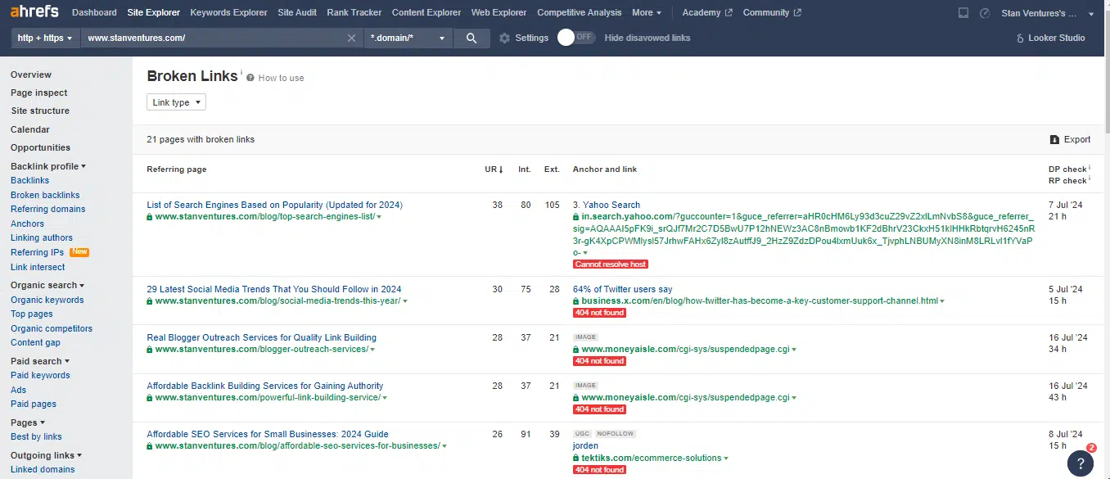
Task: Open Broken backlinks in sidebar
Action: coord(45,195)
